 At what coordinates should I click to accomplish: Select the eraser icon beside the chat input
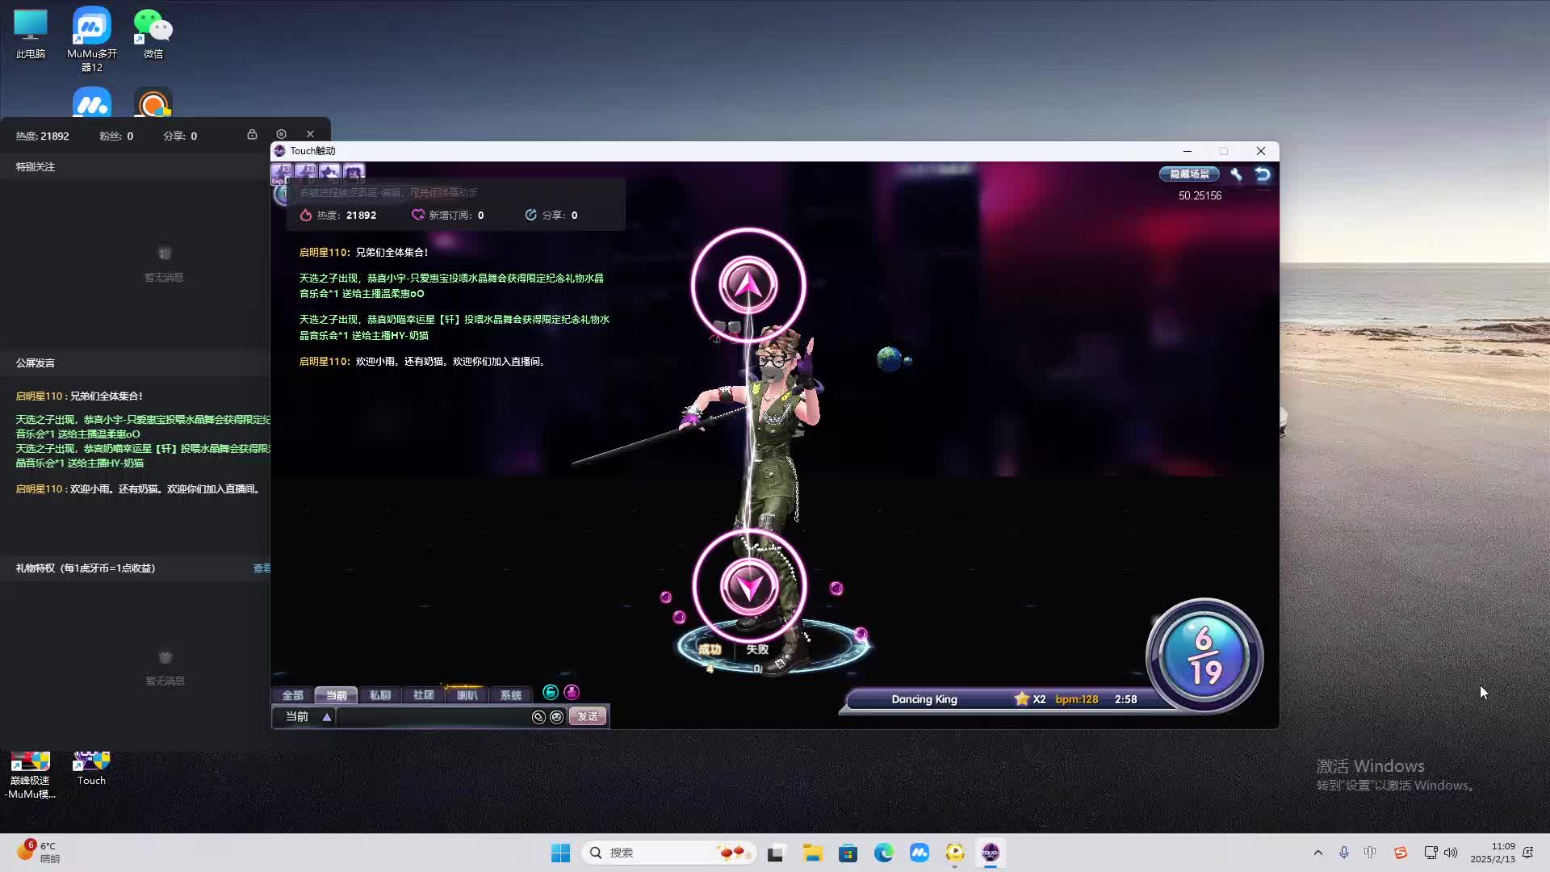pyautogui.click(x=538, y=717)
